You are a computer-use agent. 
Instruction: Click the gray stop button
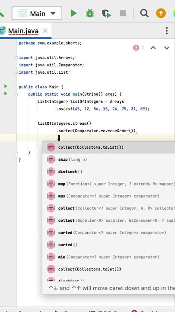[123, 13]
